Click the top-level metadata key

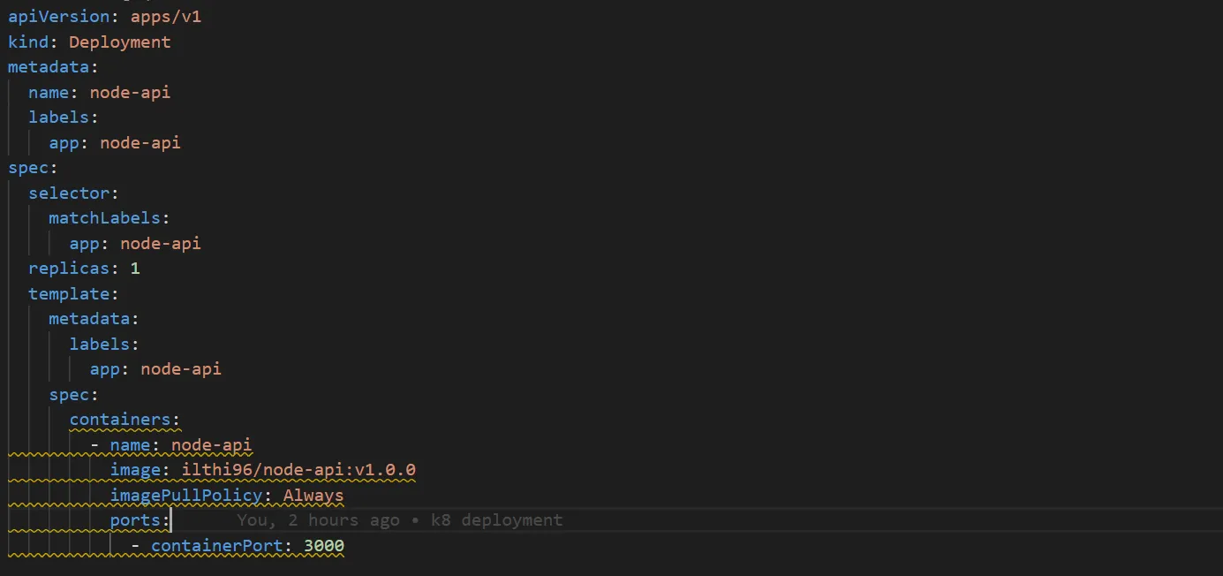(x=49, y=66)
